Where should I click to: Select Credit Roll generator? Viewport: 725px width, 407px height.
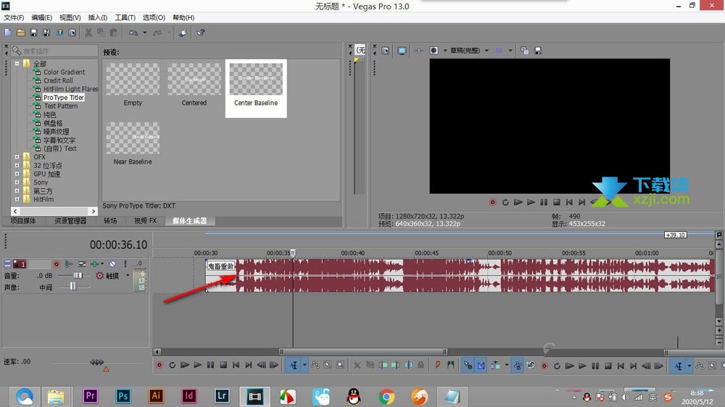pyautogui.click(x=58, y=80)
